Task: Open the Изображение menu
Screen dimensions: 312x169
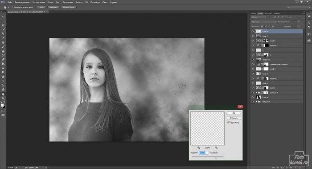Action: [39, 2]
